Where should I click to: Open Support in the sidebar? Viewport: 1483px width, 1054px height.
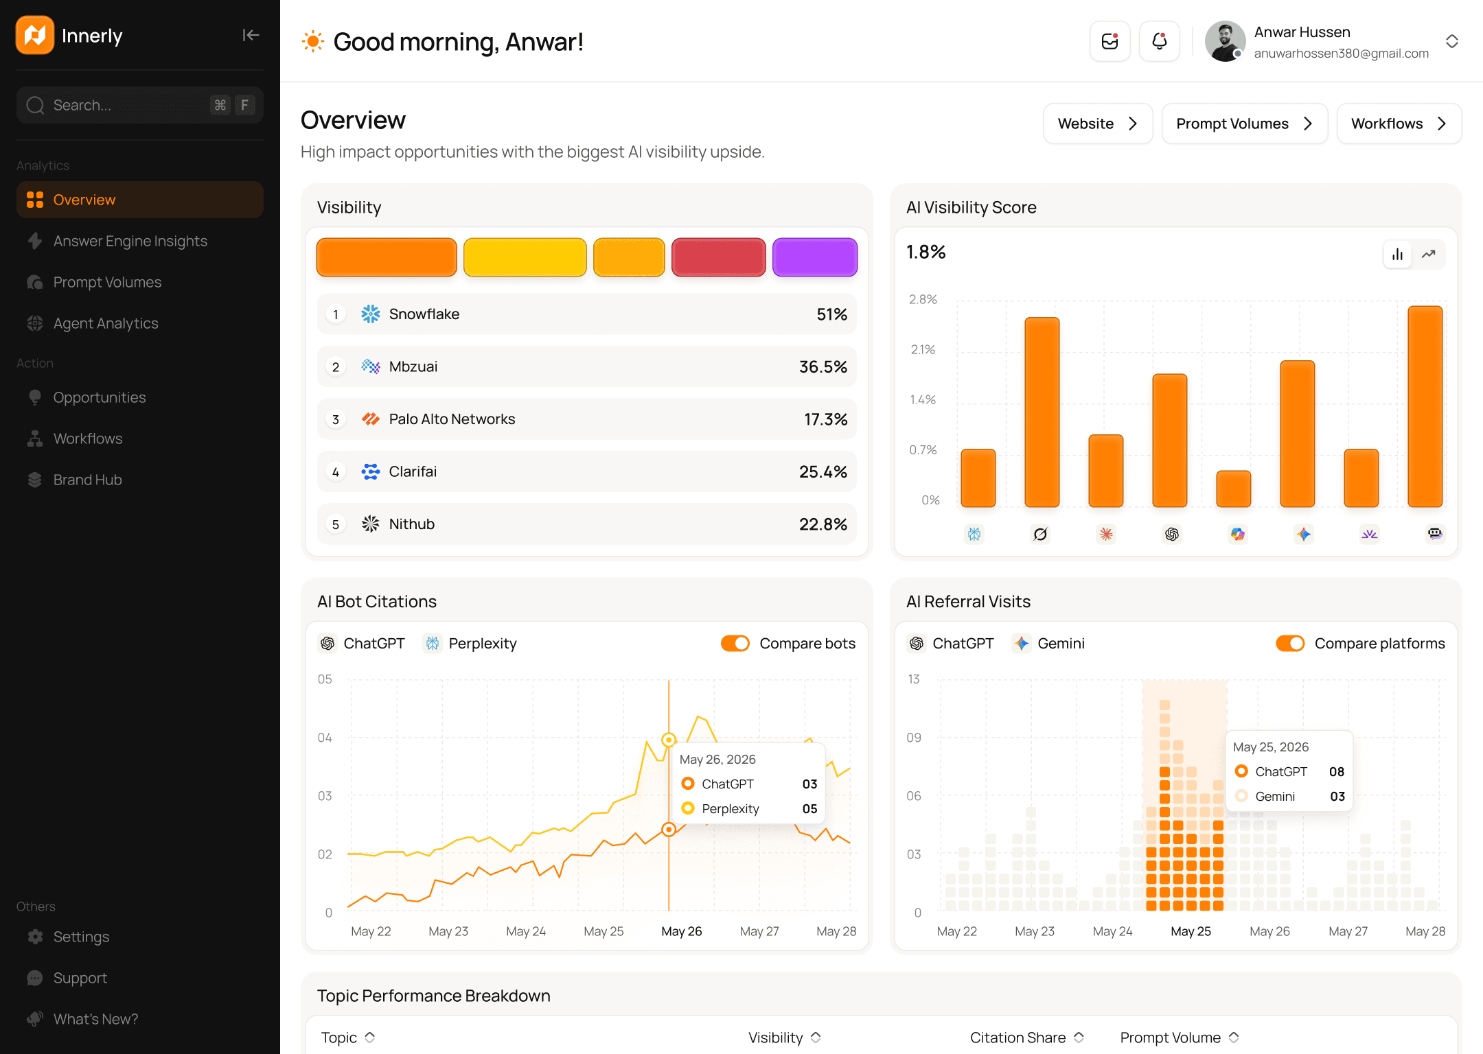click(140, 978)
